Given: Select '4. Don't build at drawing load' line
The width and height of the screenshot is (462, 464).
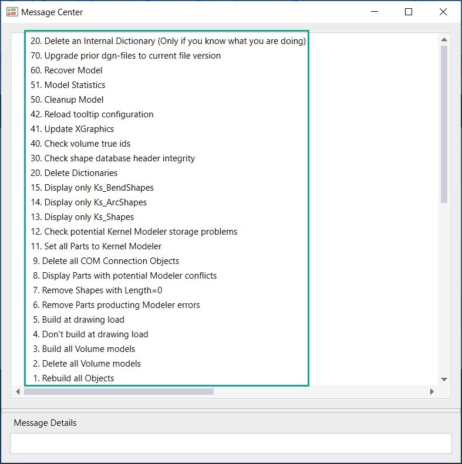Looking at the screenshot, I should point(90,334).
